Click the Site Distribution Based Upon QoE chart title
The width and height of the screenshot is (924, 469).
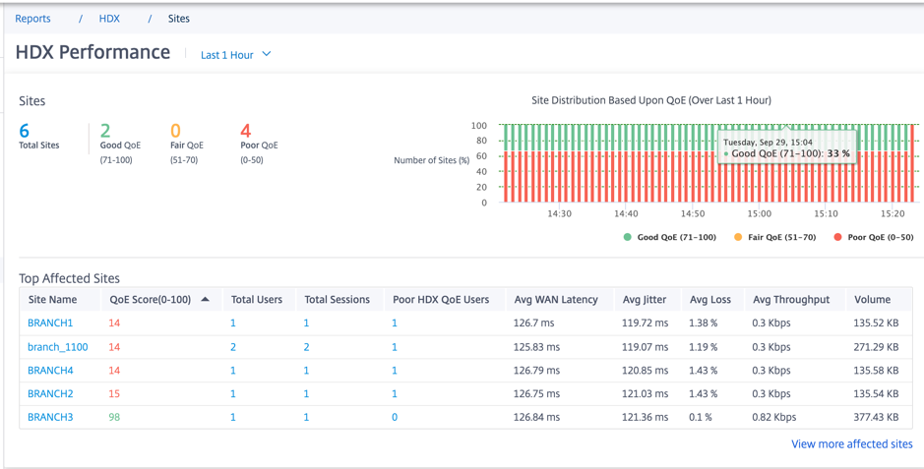pos(651,100)
